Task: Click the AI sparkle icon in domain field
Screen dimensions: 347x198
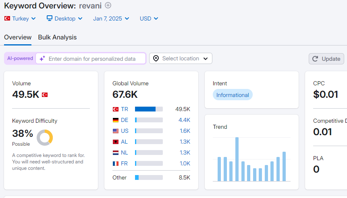Action: pyautogui.click(x=42, y=59)
